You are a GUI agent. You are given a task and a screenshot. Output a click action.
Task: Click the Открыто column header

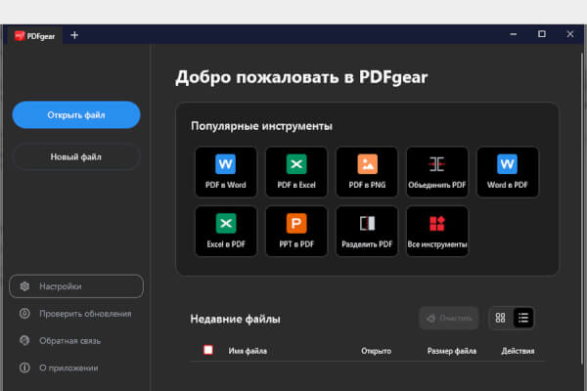coord(376,351)
